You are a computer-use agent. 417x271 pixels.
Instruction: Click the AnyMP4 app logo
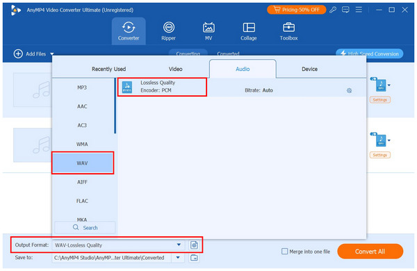point(16,10)
